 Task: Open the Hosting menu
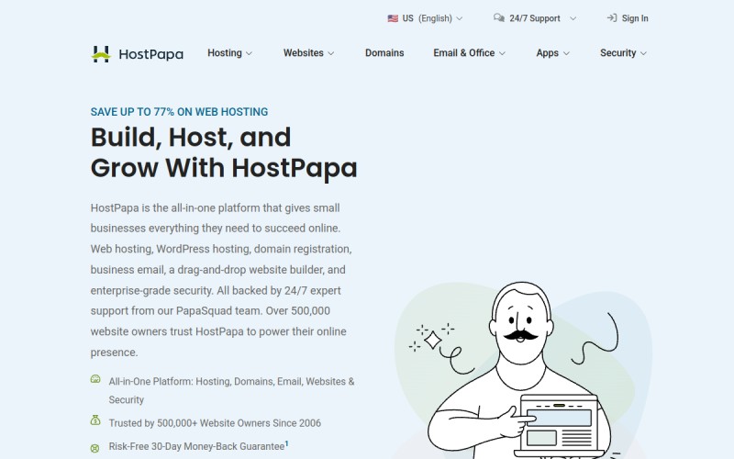coord(230,53)
